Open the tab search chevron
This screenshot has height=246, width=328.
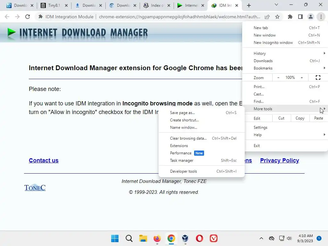[276, 4]
